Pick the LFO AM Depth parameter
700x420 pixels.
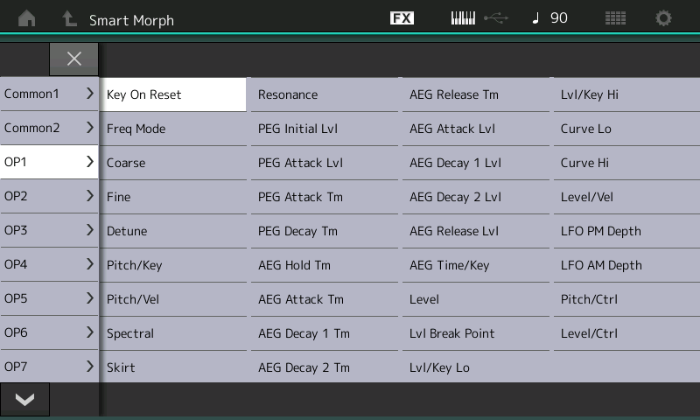tap(626, 265)
